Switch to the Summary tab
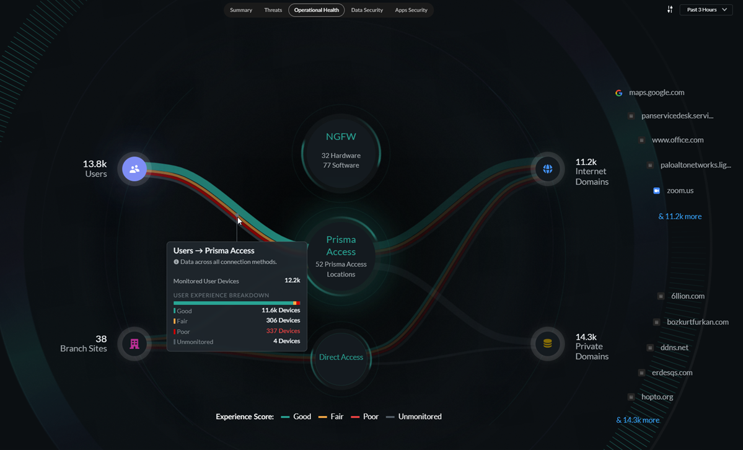 click(240, 10)
